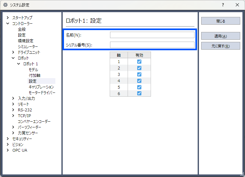
Task: Expand the RS-232 node
Action: click(x=13, y=110)
